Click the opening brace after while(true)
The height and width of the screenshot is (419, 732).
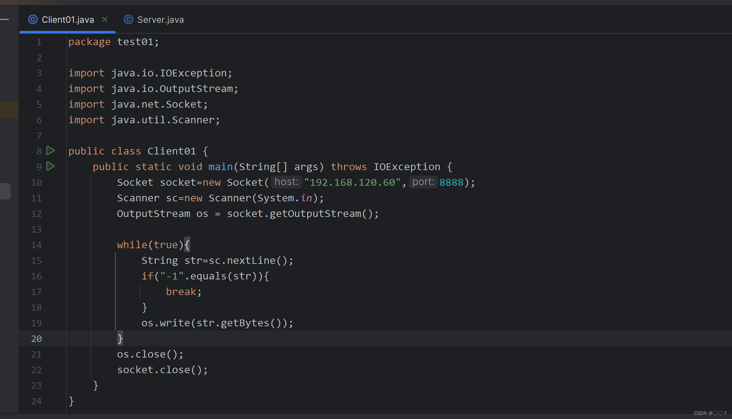coord(187,244)
